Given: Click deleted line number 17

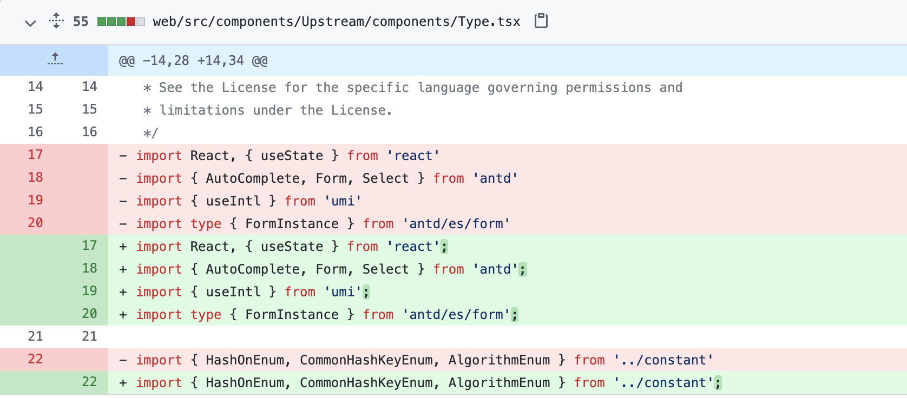Looking at the screenshot, I should [35, 155].
